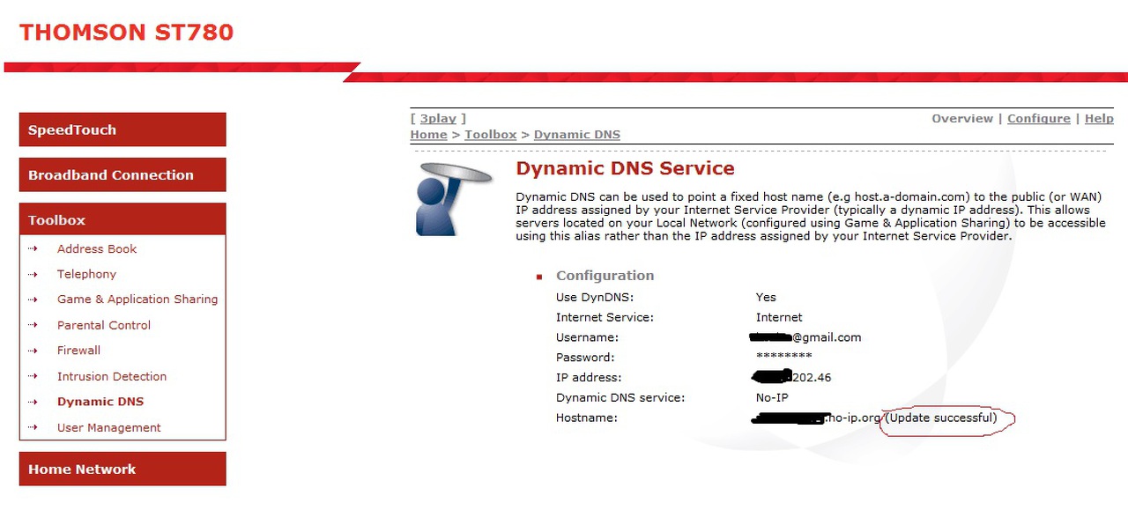Click the no-ip.org hostname value

coord(816,418)
